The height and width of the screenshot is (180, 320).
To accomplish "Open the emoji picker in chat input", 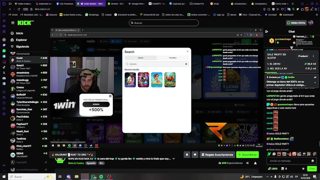I will coord(312,161).
